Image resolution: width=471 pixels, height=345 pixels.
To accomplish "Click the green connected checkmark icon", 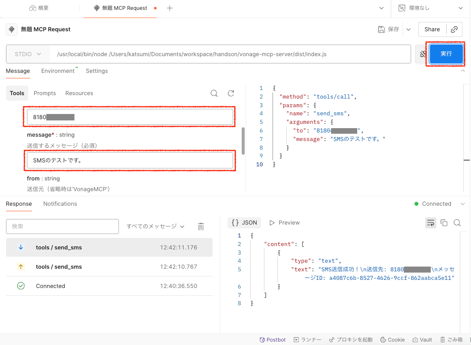I will pos(21,286).
